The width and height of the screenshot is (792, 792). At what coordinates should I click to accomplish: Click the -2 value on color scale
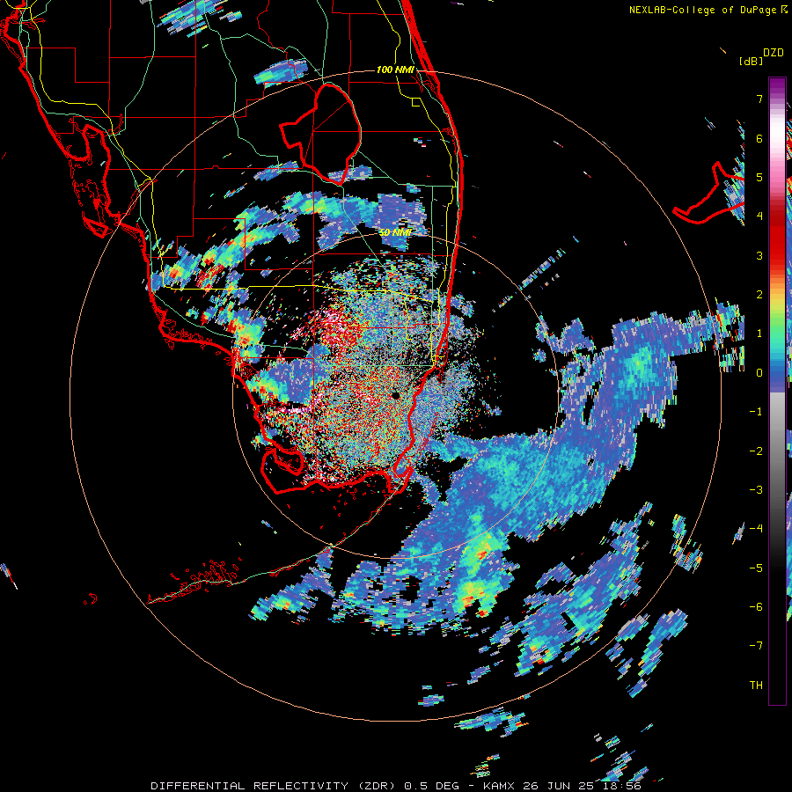pyautogui.click(x=756, y=451)
